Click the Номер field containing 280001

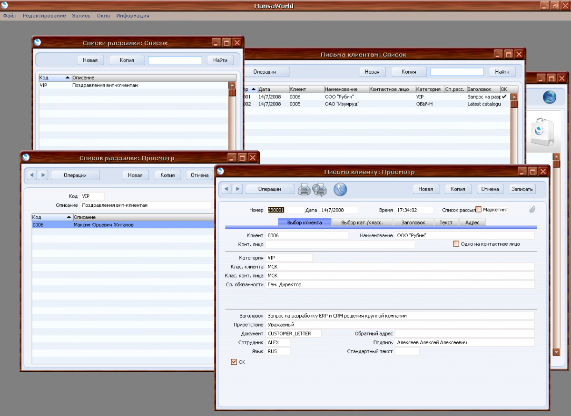pos(285,210)
